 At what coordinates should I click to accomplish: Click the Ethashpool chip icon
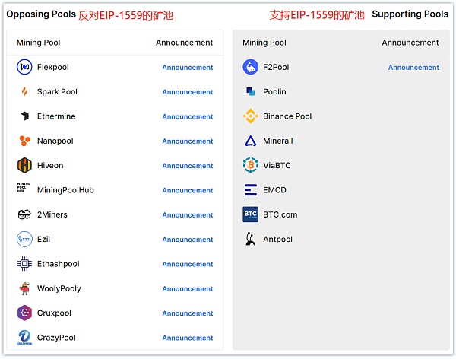tap(24, 263)
